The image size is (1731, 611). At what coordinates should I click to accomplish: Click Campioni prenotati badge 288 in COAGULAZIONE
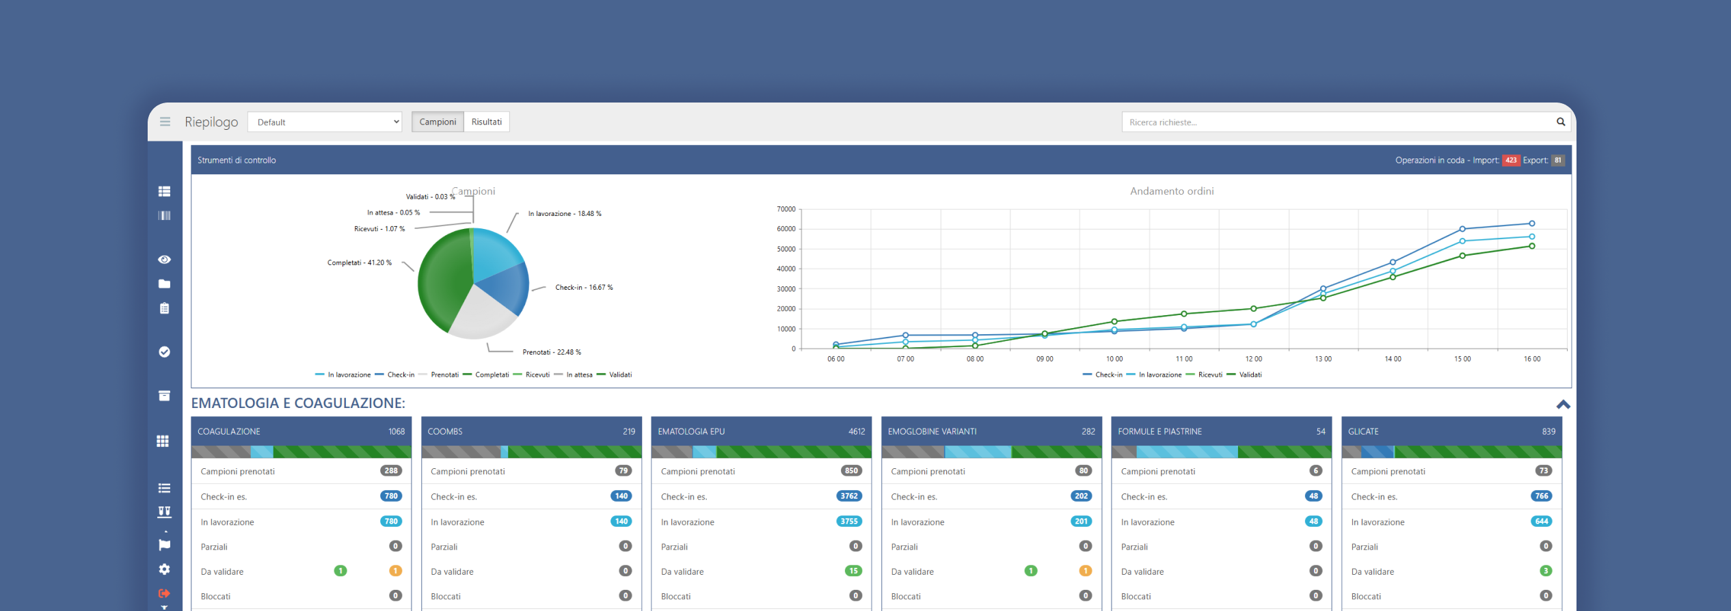pos(391,471)
